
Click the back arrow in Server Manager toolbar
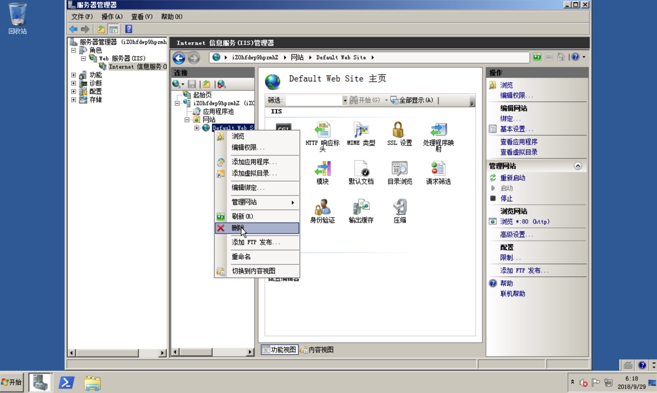[x=74, y=29]
